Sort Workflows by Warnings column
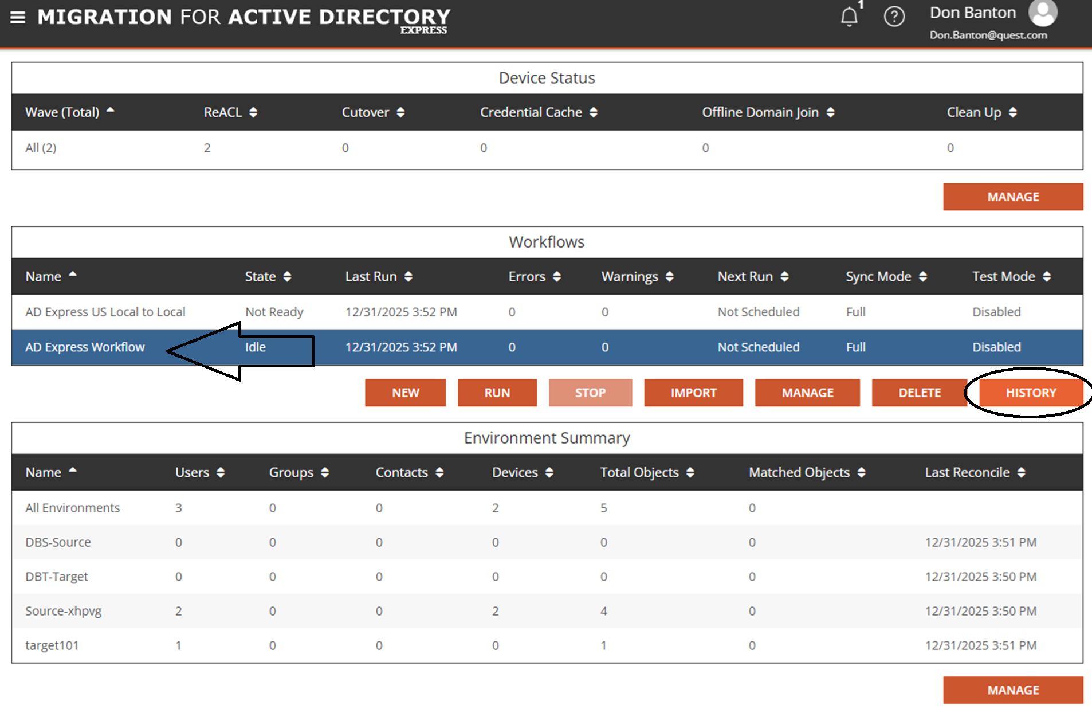1092x709 pixels. [x=637, y=276]
